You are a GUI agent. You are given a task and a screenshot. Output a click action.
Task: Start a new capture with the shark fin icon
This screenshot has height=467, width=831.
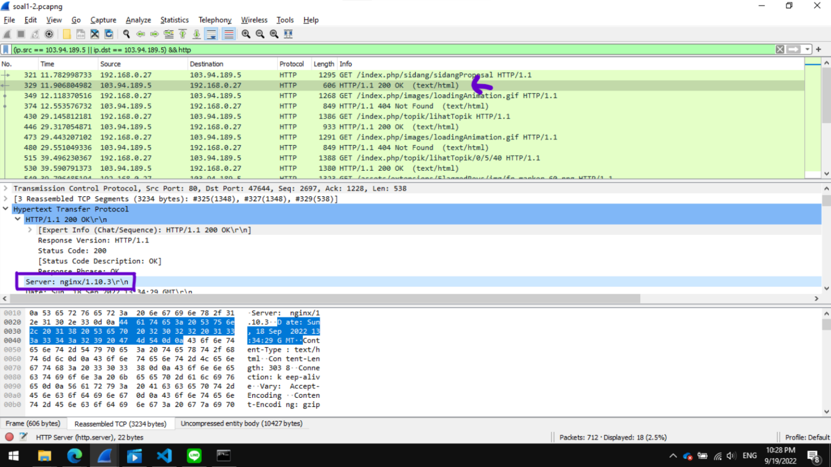6,34
